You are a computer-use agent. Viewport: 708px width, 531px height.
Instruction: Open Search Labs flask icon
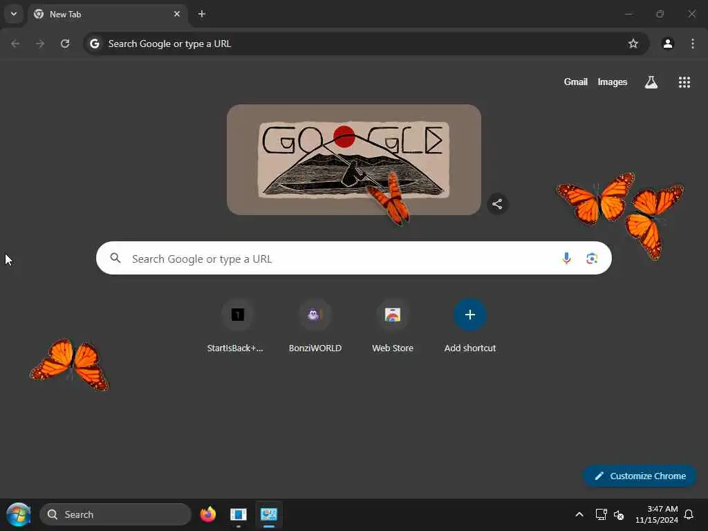pos(651,82)
